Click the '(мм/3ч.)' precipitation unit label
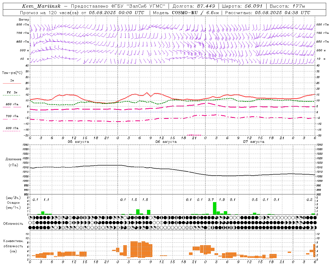Screen dimensions: 330x264 pyautogui.click(x=13, y=198)
